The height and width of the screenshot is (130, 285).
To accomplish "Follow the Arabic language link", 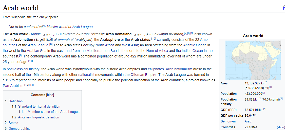I will pyautogui.click(x=36, y=34).
